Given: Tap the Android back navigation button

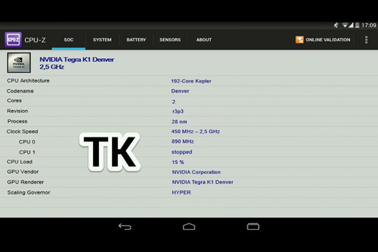Looking at the screenshot, I should pos(125,227).
